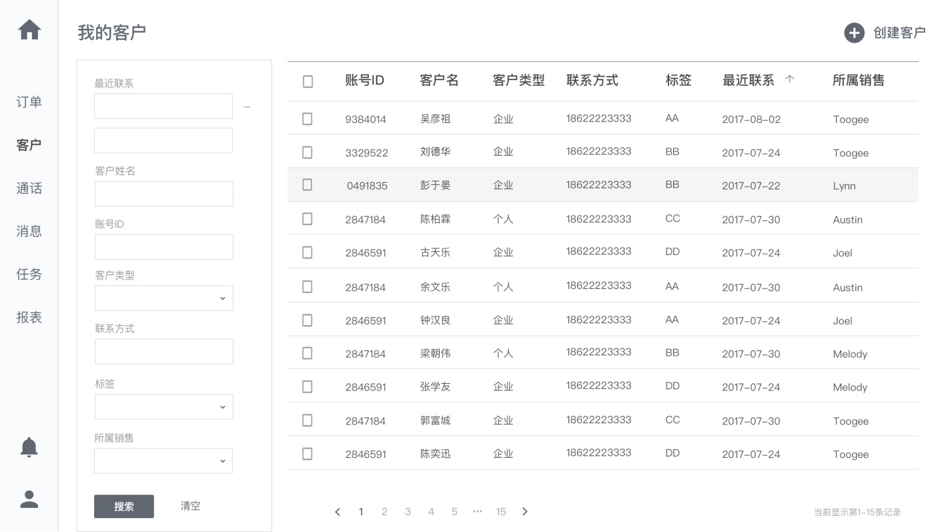Click the 联系方式 column header
934x532 pixels.
pos(592,81)
